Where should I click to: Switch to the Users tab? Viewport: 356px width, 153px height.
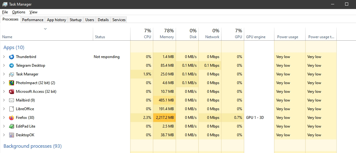(90, 20)
